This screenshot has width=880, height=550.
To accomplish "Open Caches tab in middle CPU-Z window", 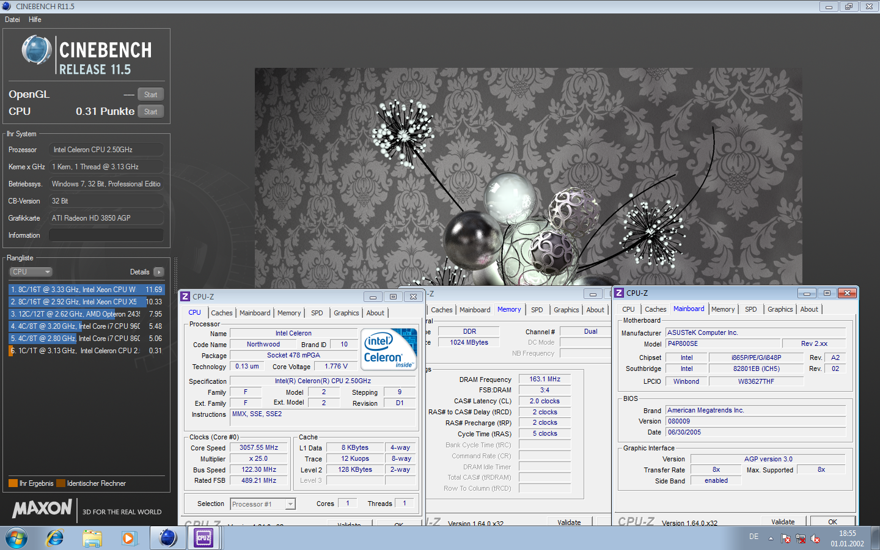I will [442, 310].
